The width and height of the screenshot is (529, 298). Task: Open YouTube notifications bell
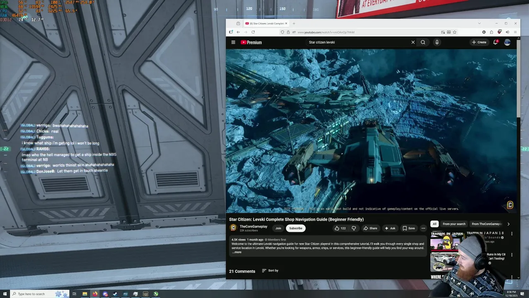point(496,42)
